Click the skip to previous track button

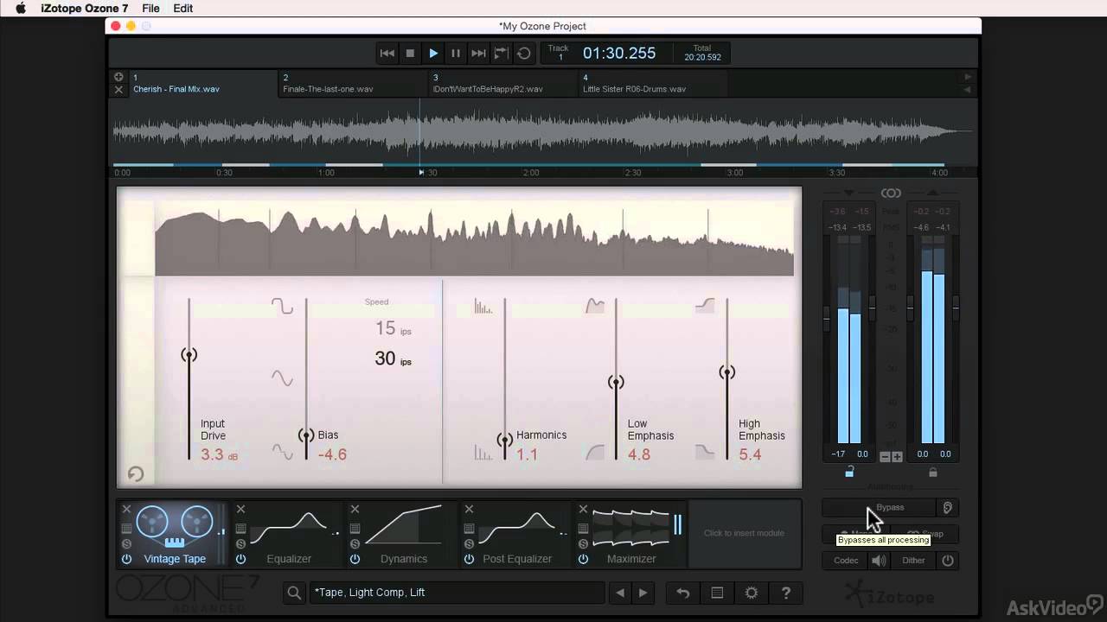tap(387, 54)
